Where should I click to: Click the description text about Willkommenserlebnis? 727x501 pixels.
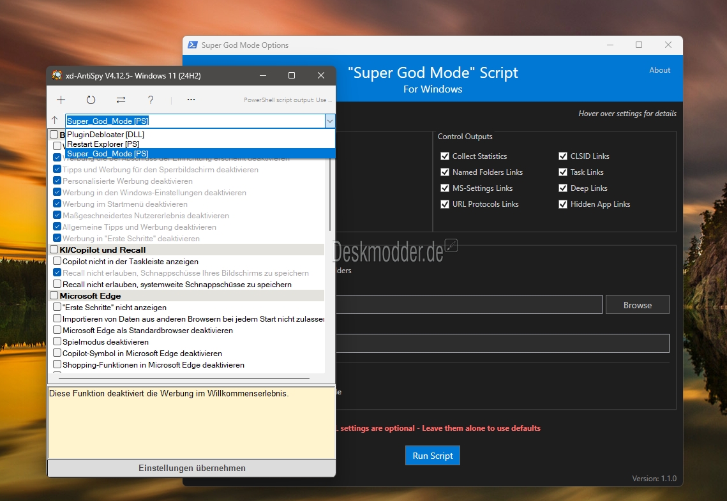(x=169, y=394)
